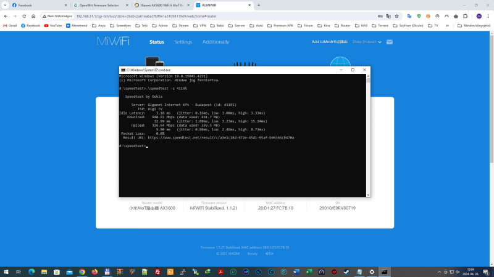Open the NAS bookmarks folder
This screenshot has height=277, width=494.
pos(361,25)
